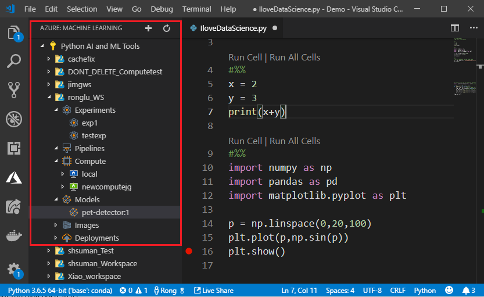
Task: Click the plus icon in Azure Machine Learning panel
Action: (x=149, y=28)
